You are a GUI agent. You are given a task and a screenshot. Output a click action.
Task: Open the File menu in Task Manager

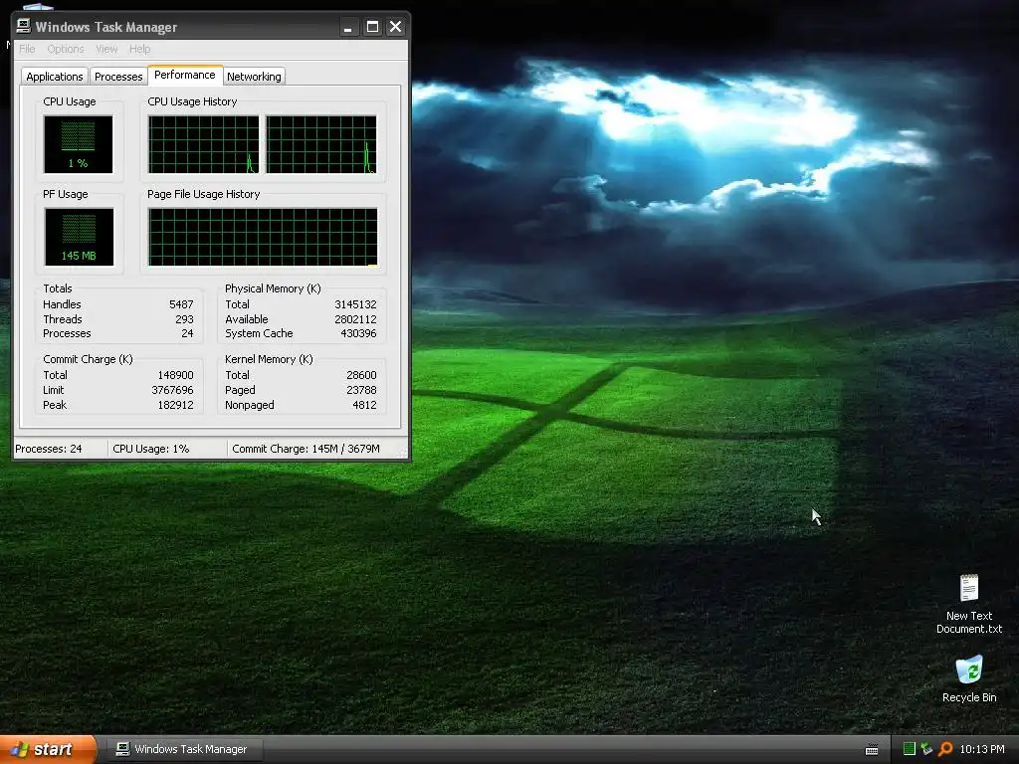pyautogui.click(x=27, y=49)
